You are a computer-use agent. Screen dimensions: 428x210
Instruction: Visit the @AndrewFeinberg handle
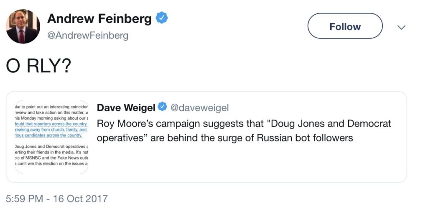click(88, 36)
